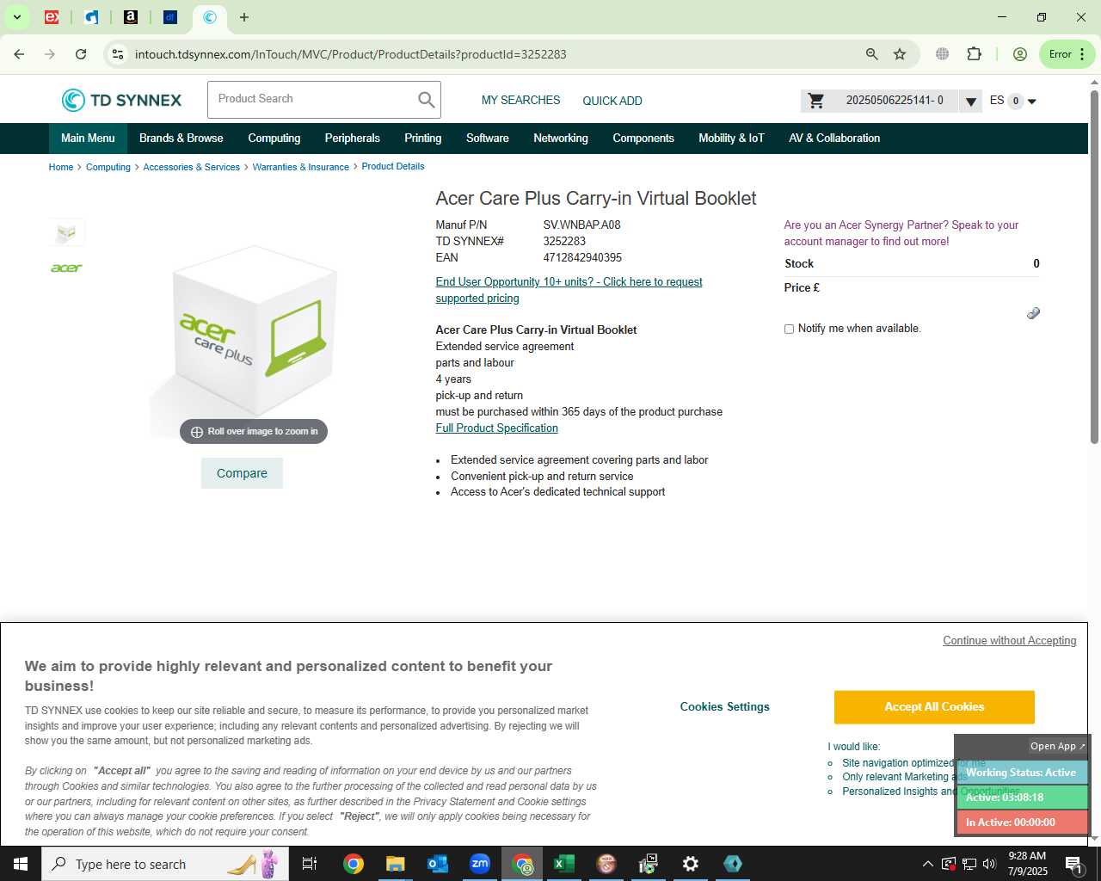
Task: Open the Components menu
Action: (x=643, y=139)
